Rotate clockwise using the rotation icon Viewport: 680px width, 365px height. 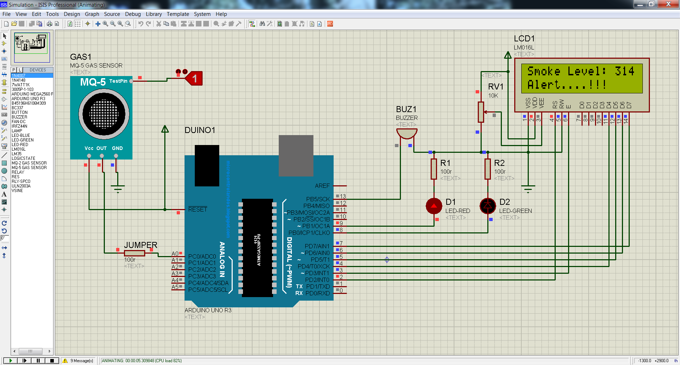click(4, 223)
